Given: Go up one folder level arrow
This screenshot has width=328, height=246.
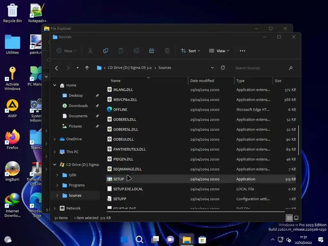Looking at the screenshot, I should point(87,68).
